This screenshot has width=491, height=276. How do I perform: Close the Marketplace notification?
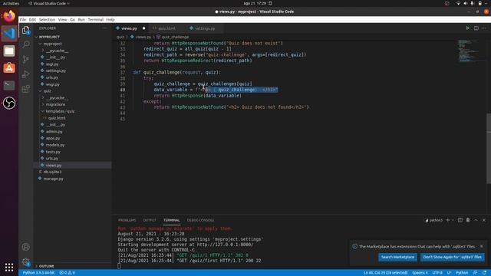pos(482,246)
